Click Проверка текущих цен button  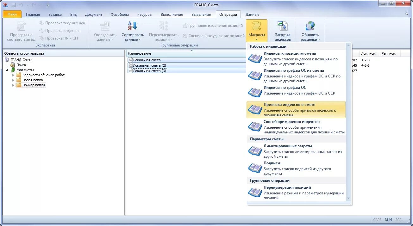(62, 23)
